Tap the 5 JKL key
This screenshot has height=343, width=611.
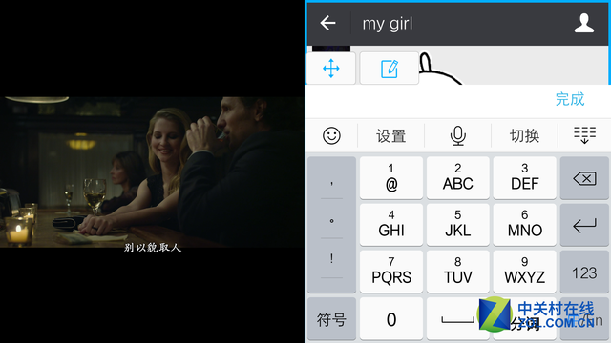click(458, 225)
